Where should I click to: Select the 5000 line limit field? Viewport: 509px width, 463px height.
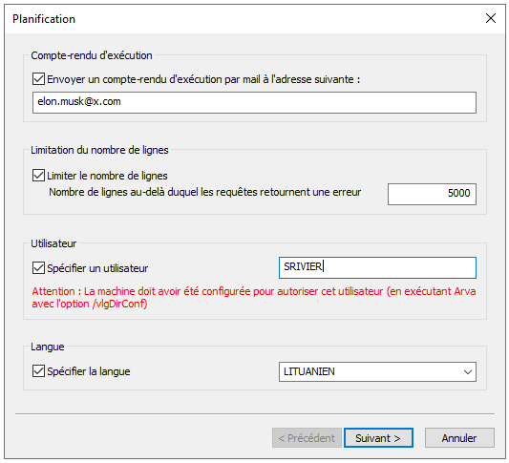[x=432, y=194]
